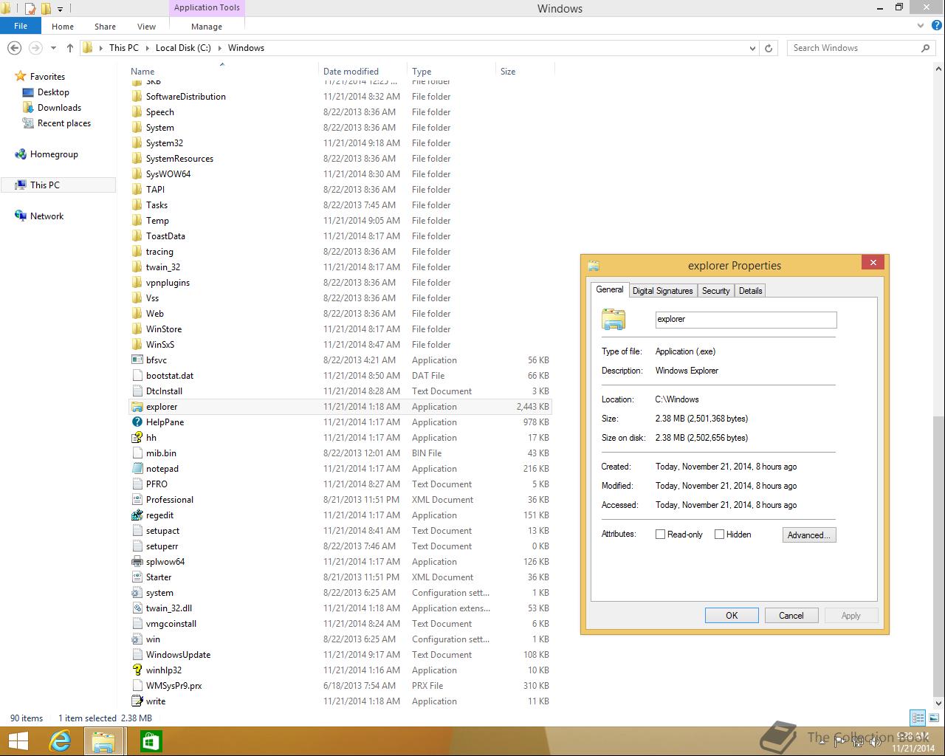This screenshot has width=945, height=756.
Task: Open the Store app from taskbar
Action: pos(151,741)
